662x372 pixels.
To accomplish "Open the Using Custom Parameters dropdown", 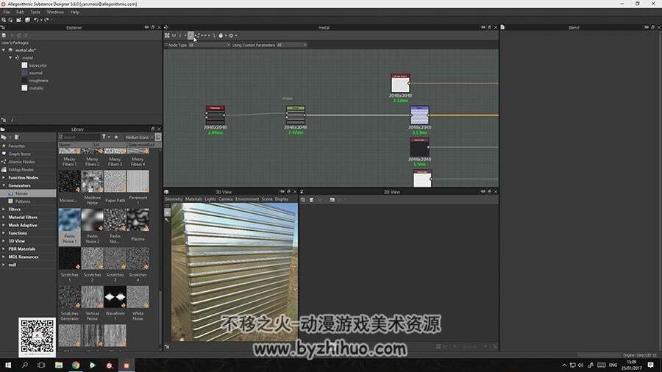I will click(291, 45).
